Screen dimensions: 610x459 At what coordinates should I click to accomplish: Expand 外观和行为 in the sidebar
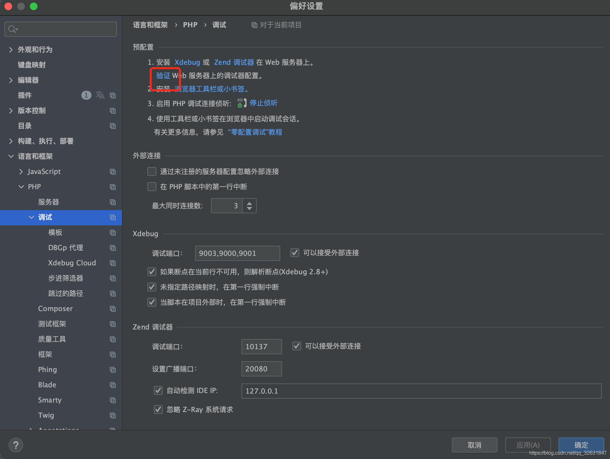(x=10, y=50)
